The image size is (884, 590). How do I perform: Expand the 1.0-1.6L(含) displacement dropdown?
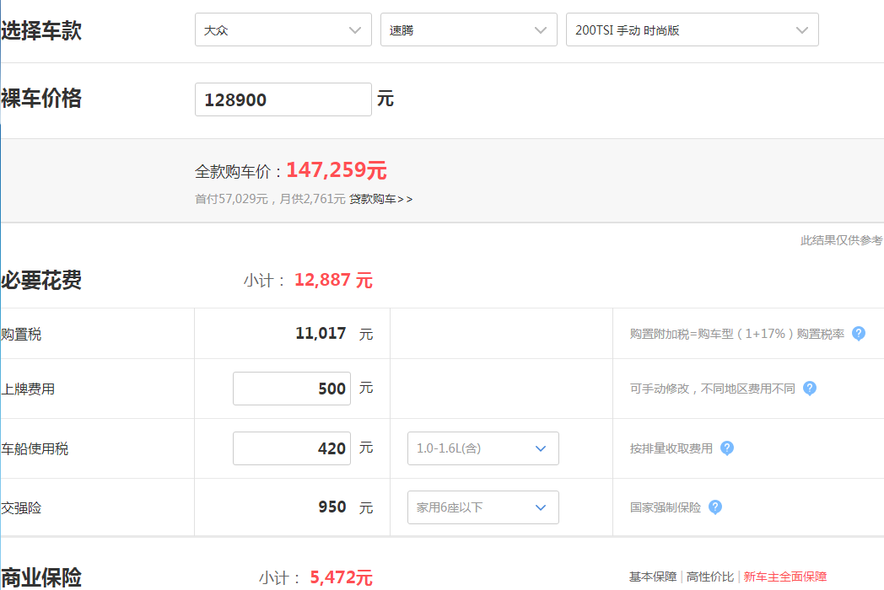(x=483, y=448)
